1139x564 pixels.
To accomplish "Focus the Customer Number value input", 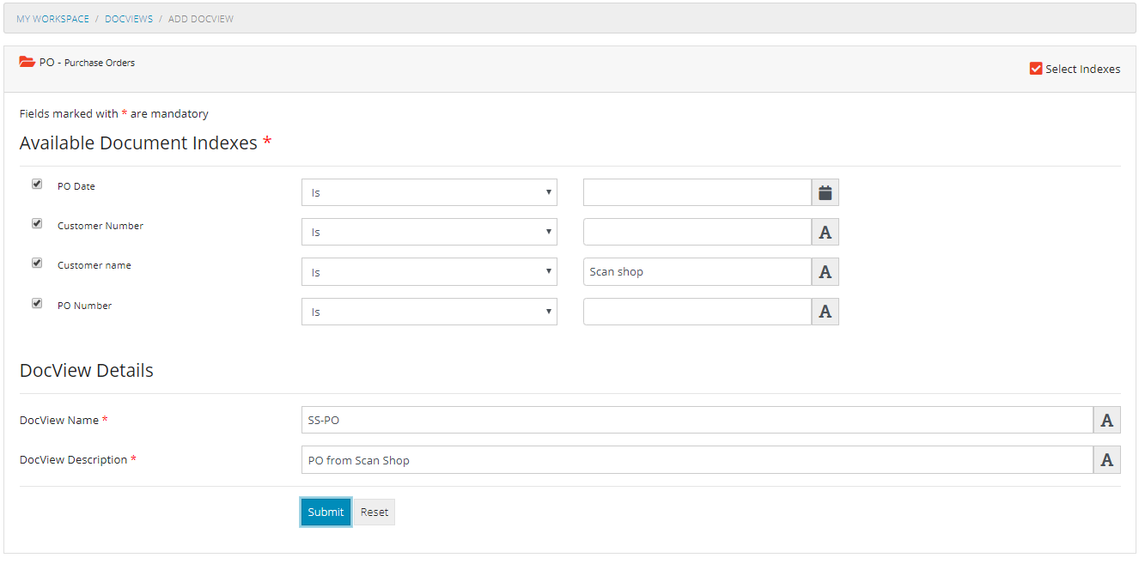I will click(x=697, y=232).
